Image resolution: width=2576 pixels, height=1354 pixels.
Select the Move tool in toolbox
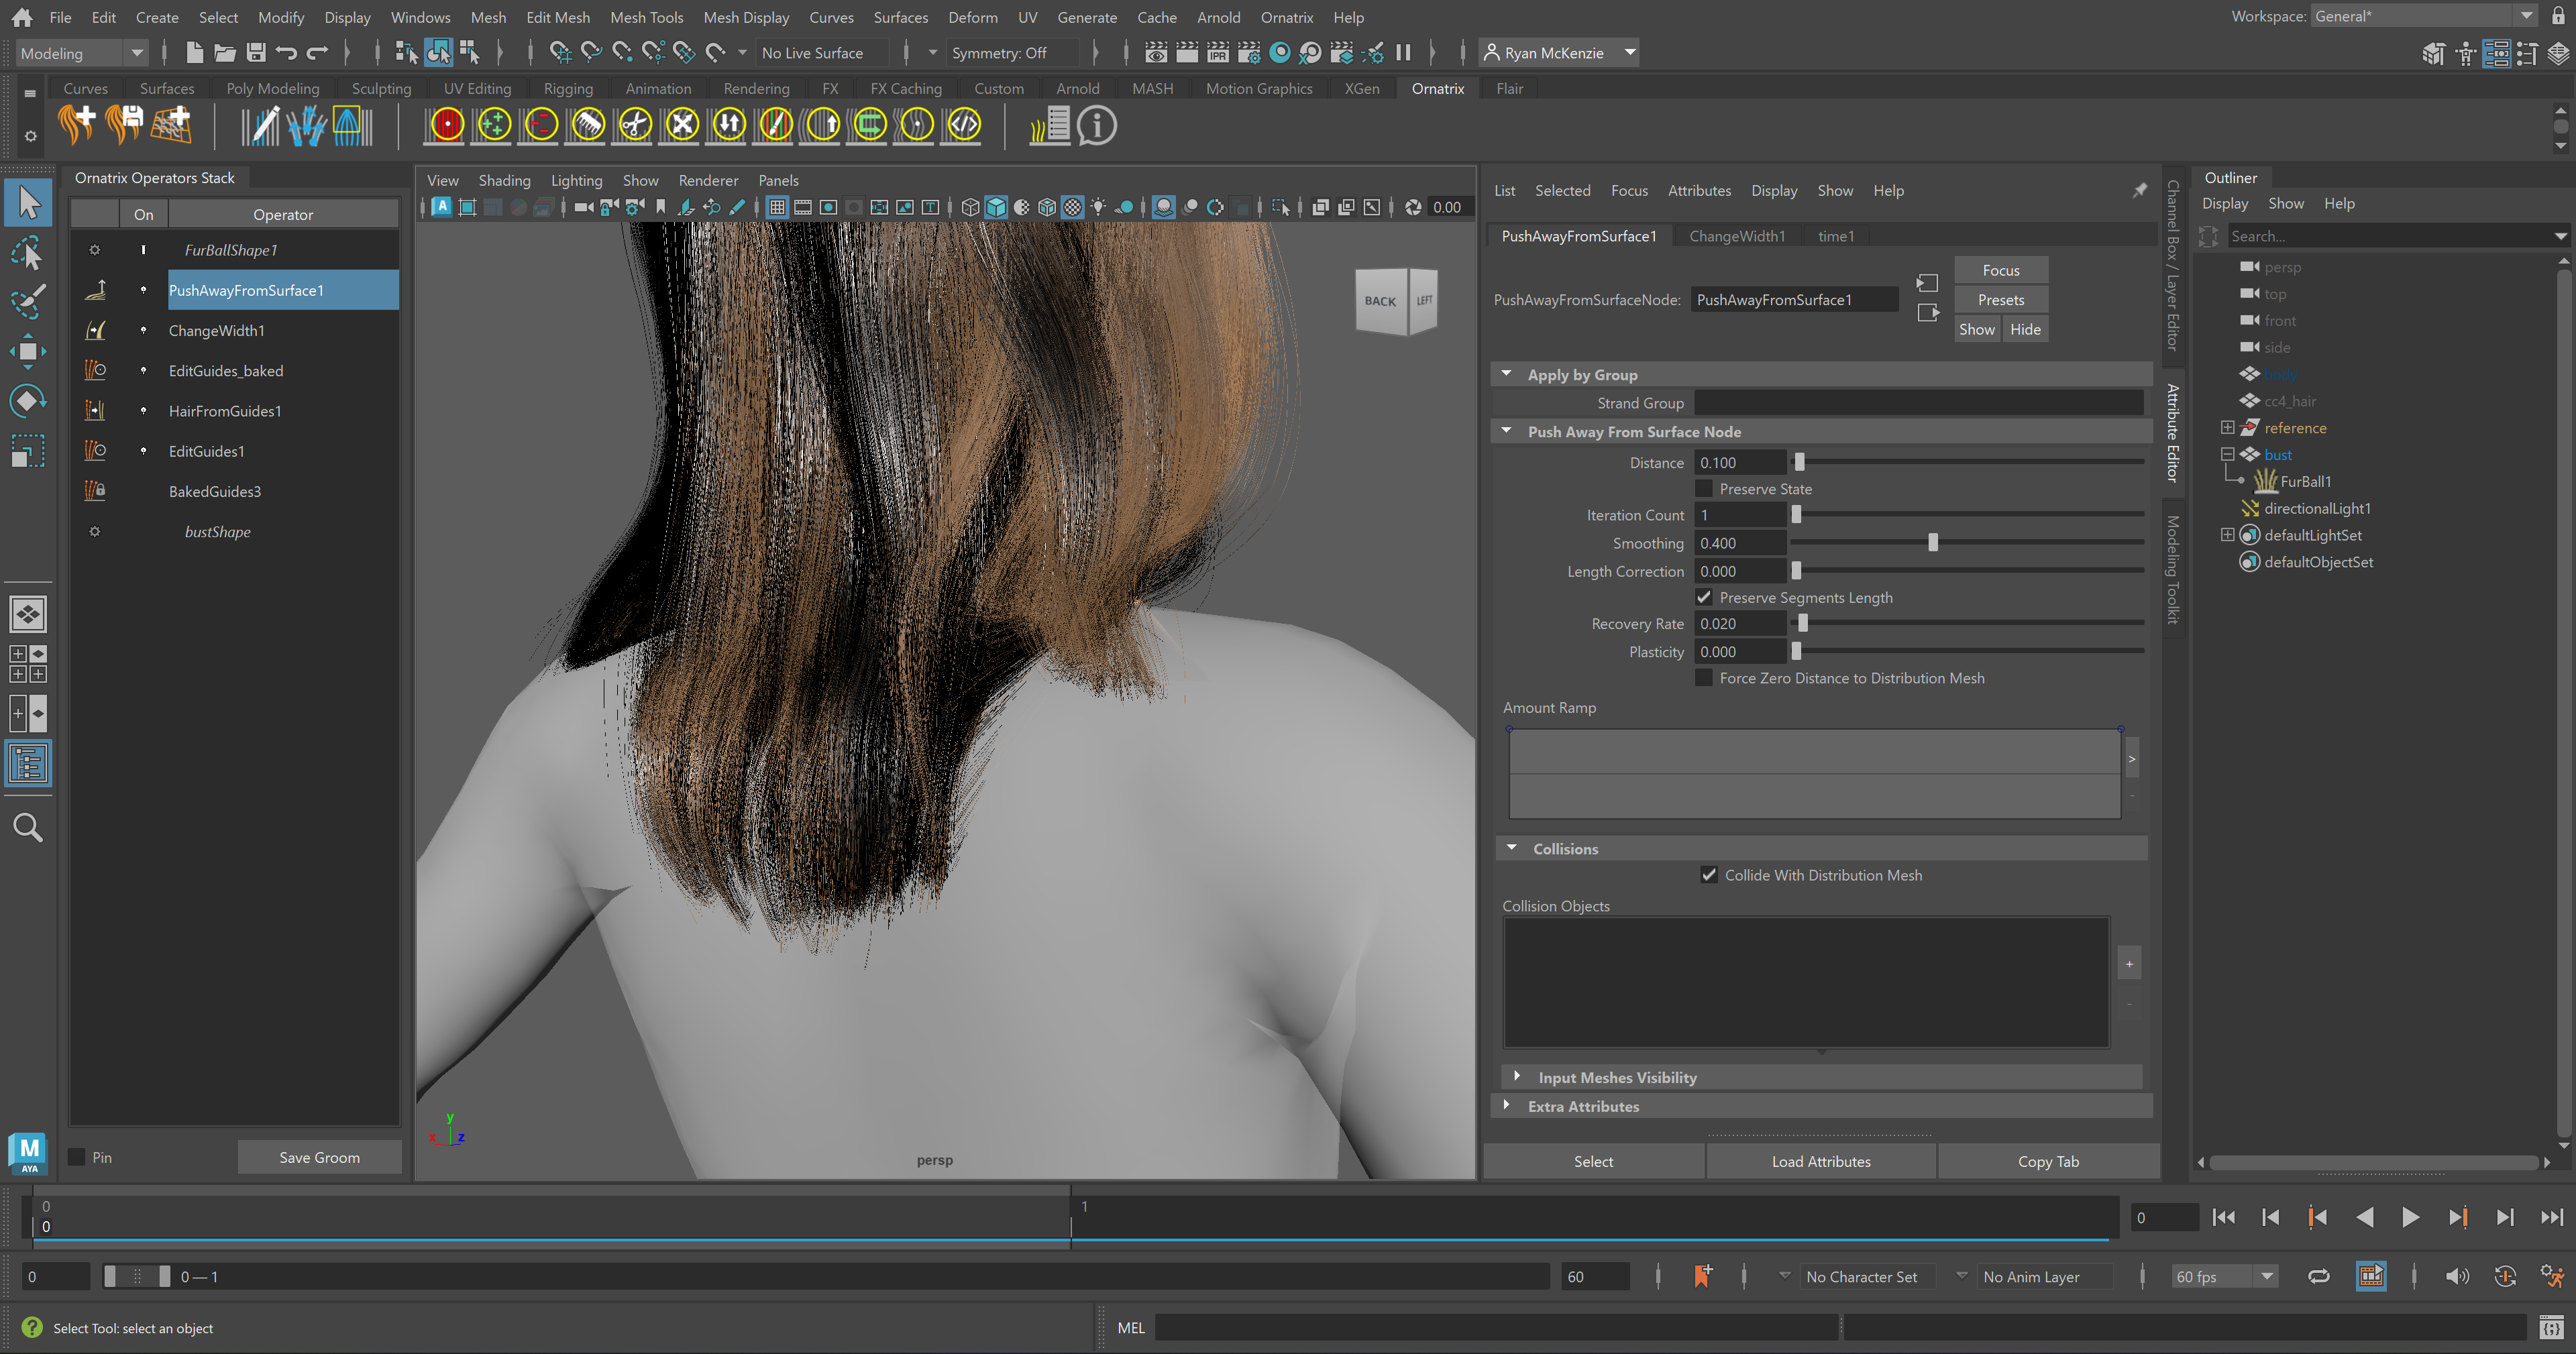[x=28, y=351]
